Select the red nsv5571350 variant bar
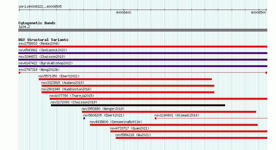The height and width of the screenshot is (150, 276). click(125, 79)
